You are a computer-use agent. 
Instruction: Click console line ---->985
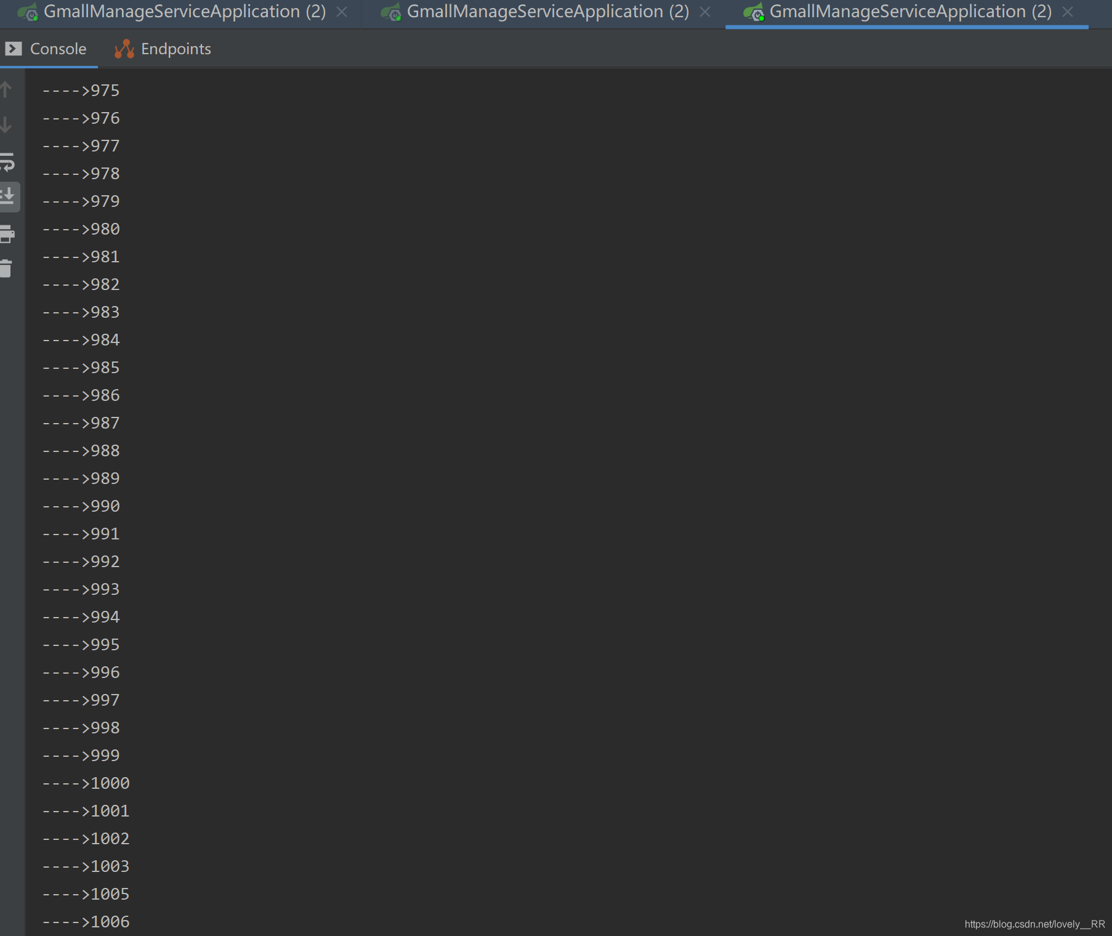tap(81, 368)
